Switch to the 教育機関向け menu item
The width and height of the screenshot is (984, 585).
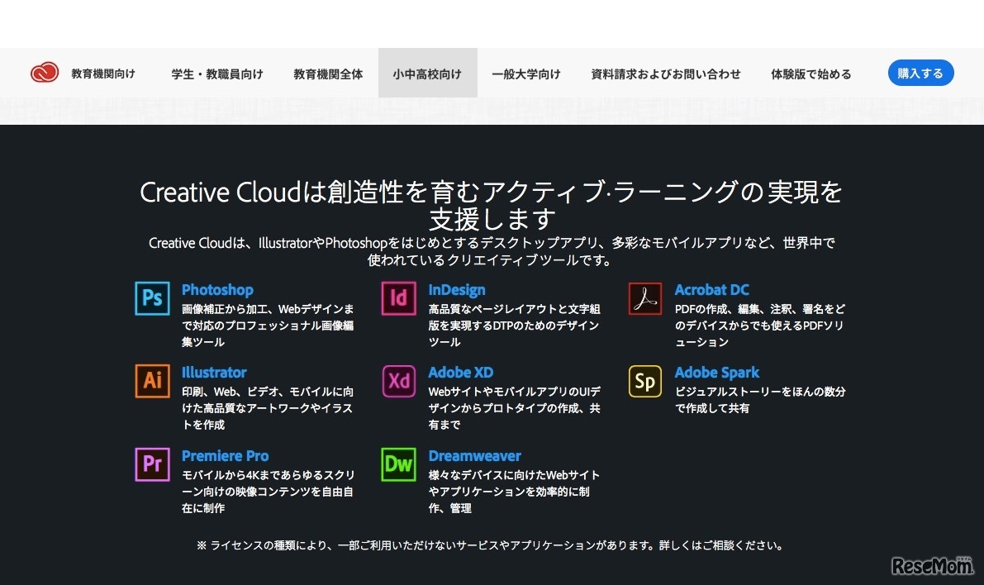[x=103, y=73]
